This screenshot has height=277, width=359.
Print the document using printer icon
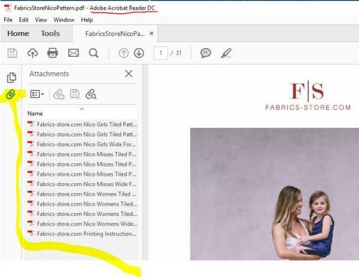pos(53,53)
